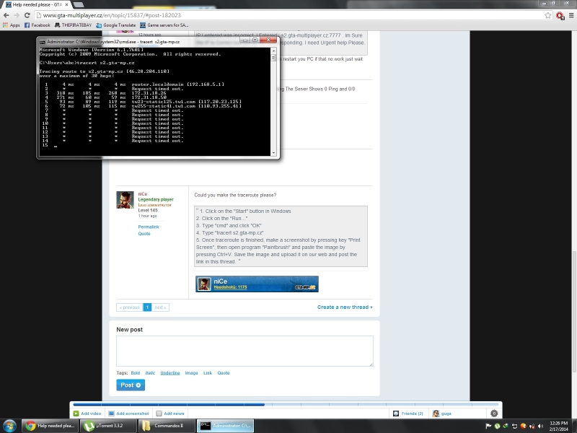Bookmark this page with the star icon
577x433 pixels.
coord(547,14)
